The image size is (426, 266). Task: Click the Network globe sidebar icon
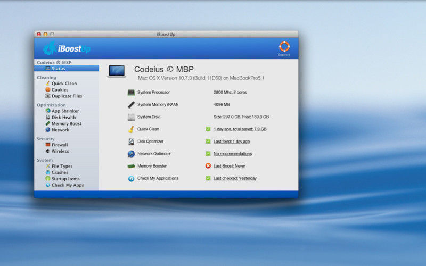(x=48, y=130)
